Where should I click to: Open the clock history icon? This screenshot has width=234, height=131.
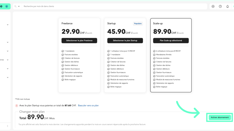click(x=220, y=6)
